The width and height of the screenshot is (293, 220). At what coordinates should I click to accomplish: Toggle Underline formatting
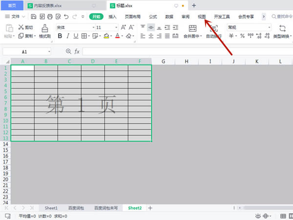pyautogui.click(x=76, y=36)
